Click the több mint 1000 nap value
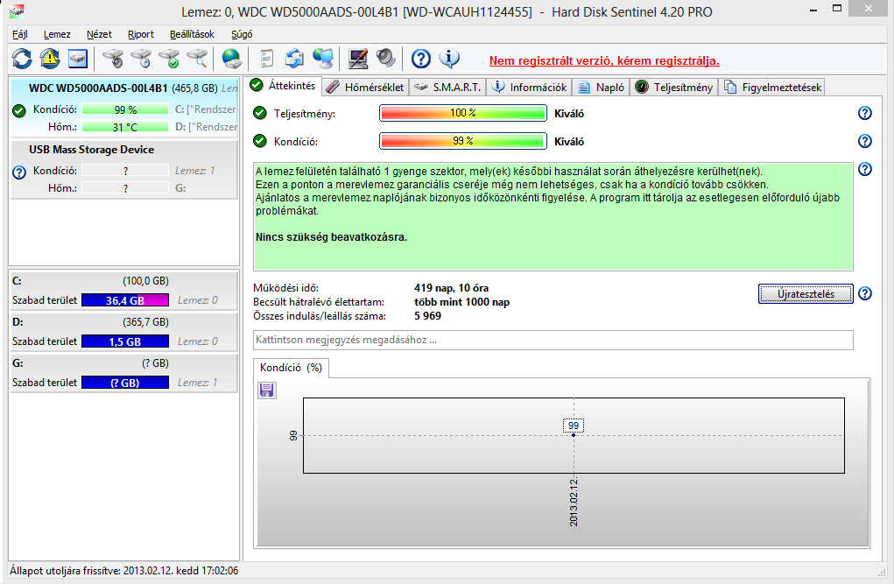Viewport: 894px width, 584px height. tap(461, 302)
